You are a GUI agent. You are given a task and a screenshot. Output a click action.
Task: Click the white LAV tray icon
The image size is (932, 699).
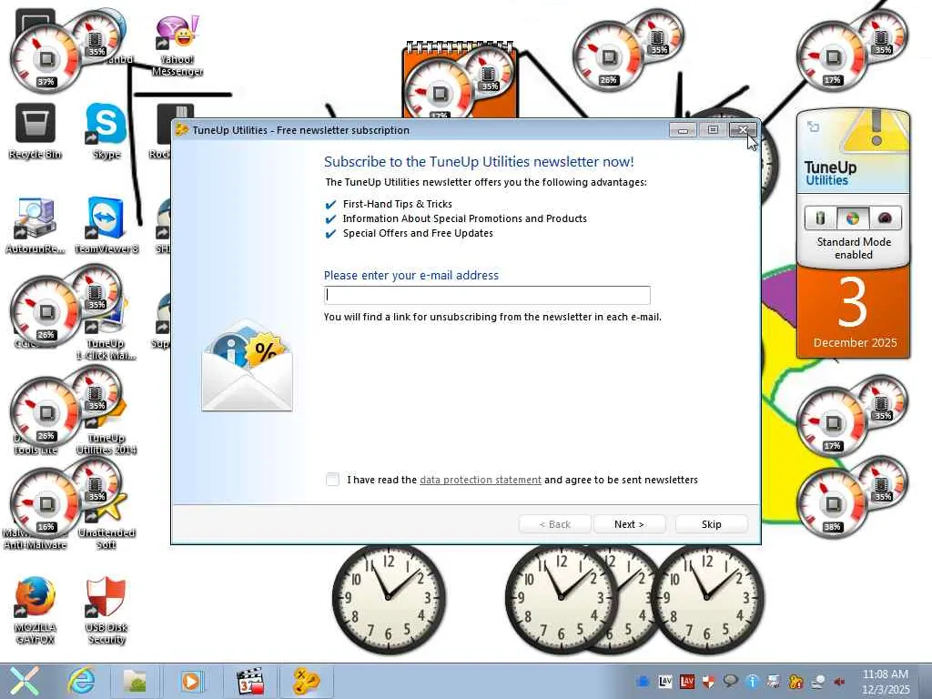[x=665, y=681]
